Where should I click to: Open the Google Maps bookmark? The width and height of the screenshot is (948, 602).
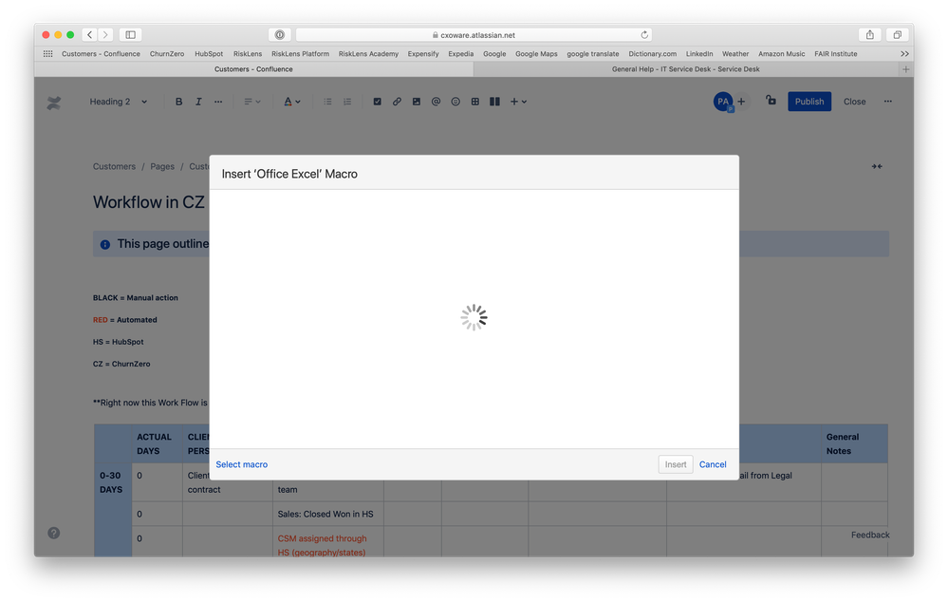[x=536, y=54]
